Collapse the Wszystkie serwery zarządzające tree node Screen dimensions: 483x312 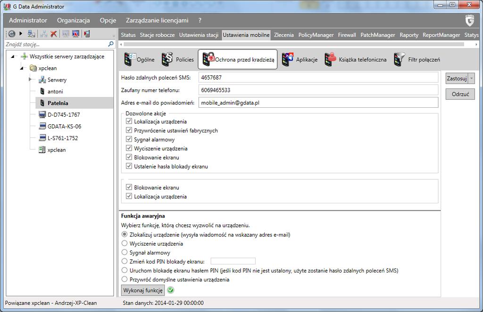pyautogui.click(x=13, y=56)
